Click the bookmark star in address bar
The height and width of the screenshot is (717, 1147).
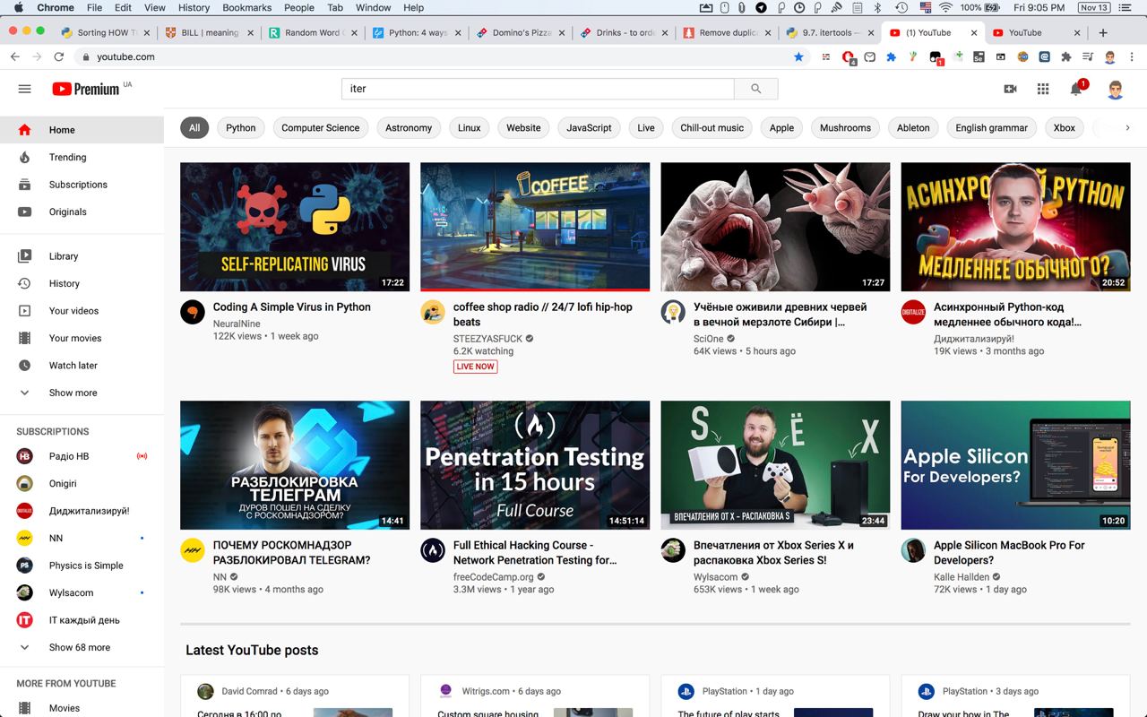[x=798, y=56]
